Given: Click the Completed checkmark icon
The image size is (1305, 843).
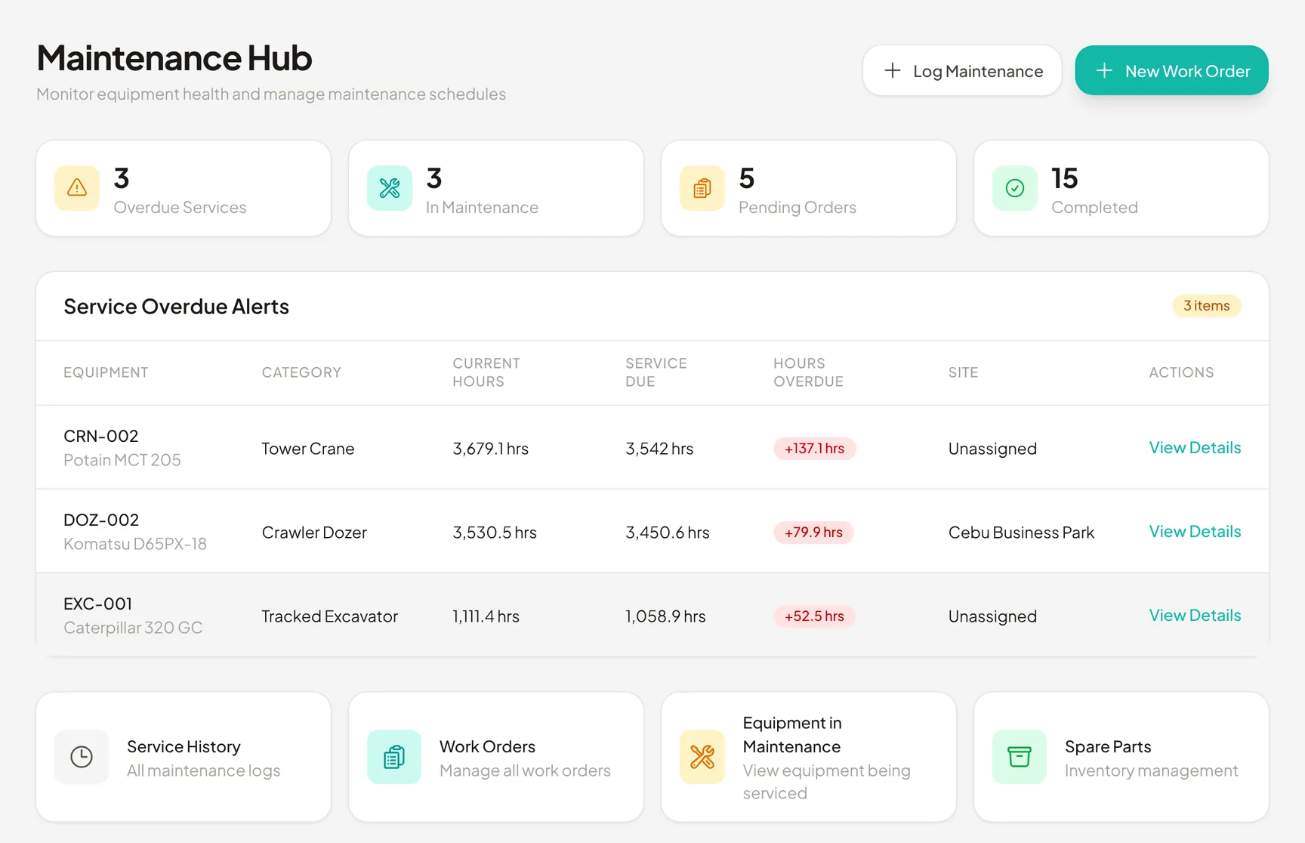Looking at the screenshot, I should 1015,187.
